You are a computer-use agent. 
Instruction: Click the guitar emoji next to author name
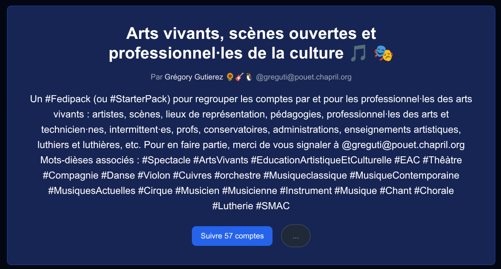tap(239, 77)
